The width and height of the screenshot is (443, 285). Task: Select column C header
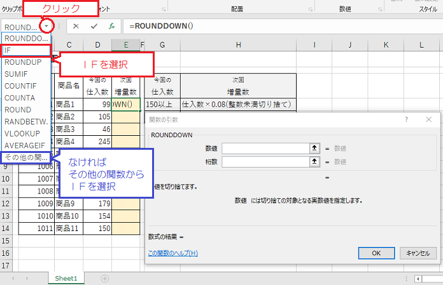(x=69, y=45)
